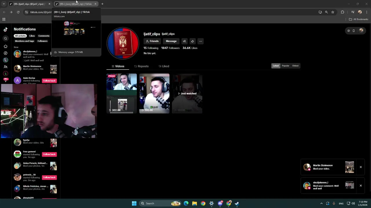
Task: Open the Chrome media controls icon
Action: coord(353,12)
